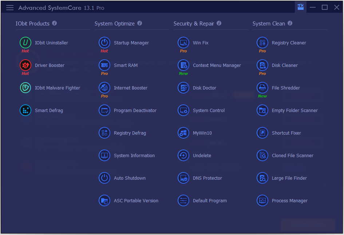344x235 pixels.
Task: Click the Internet Booster text
Action: 131,88
